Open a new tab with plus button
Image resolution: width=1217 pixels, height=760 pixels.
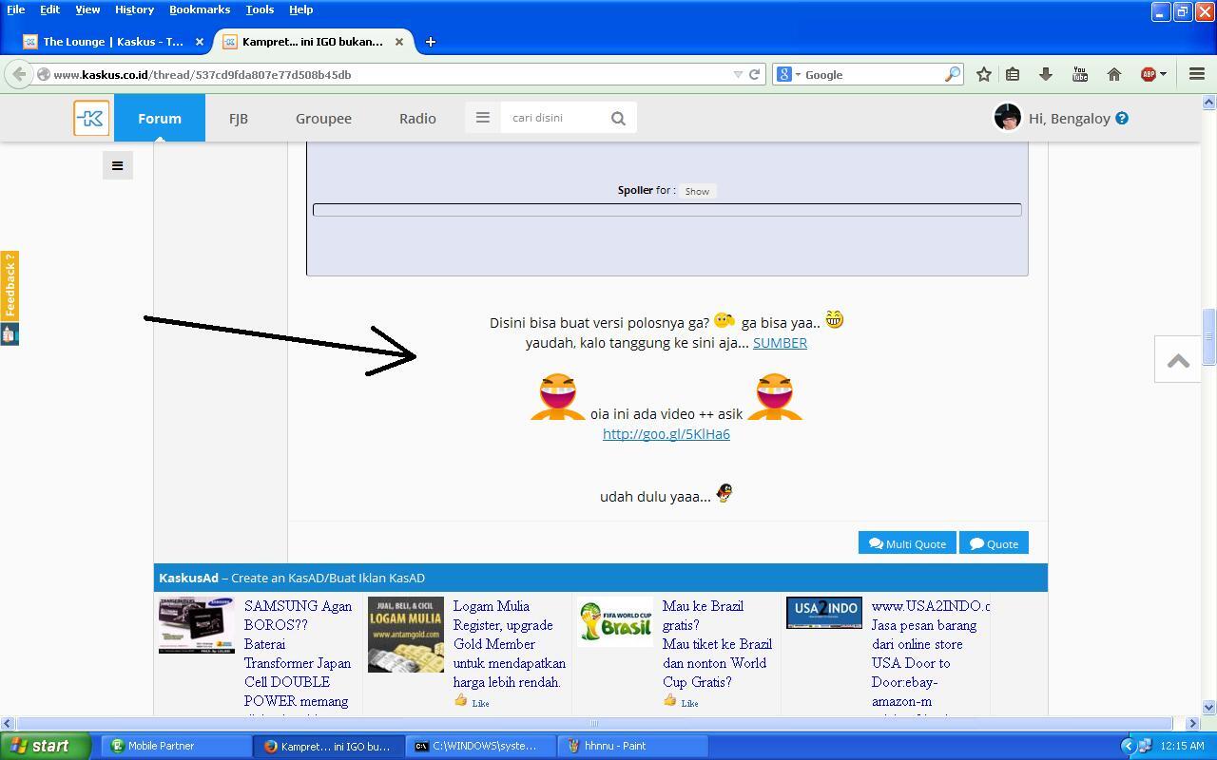430,42
